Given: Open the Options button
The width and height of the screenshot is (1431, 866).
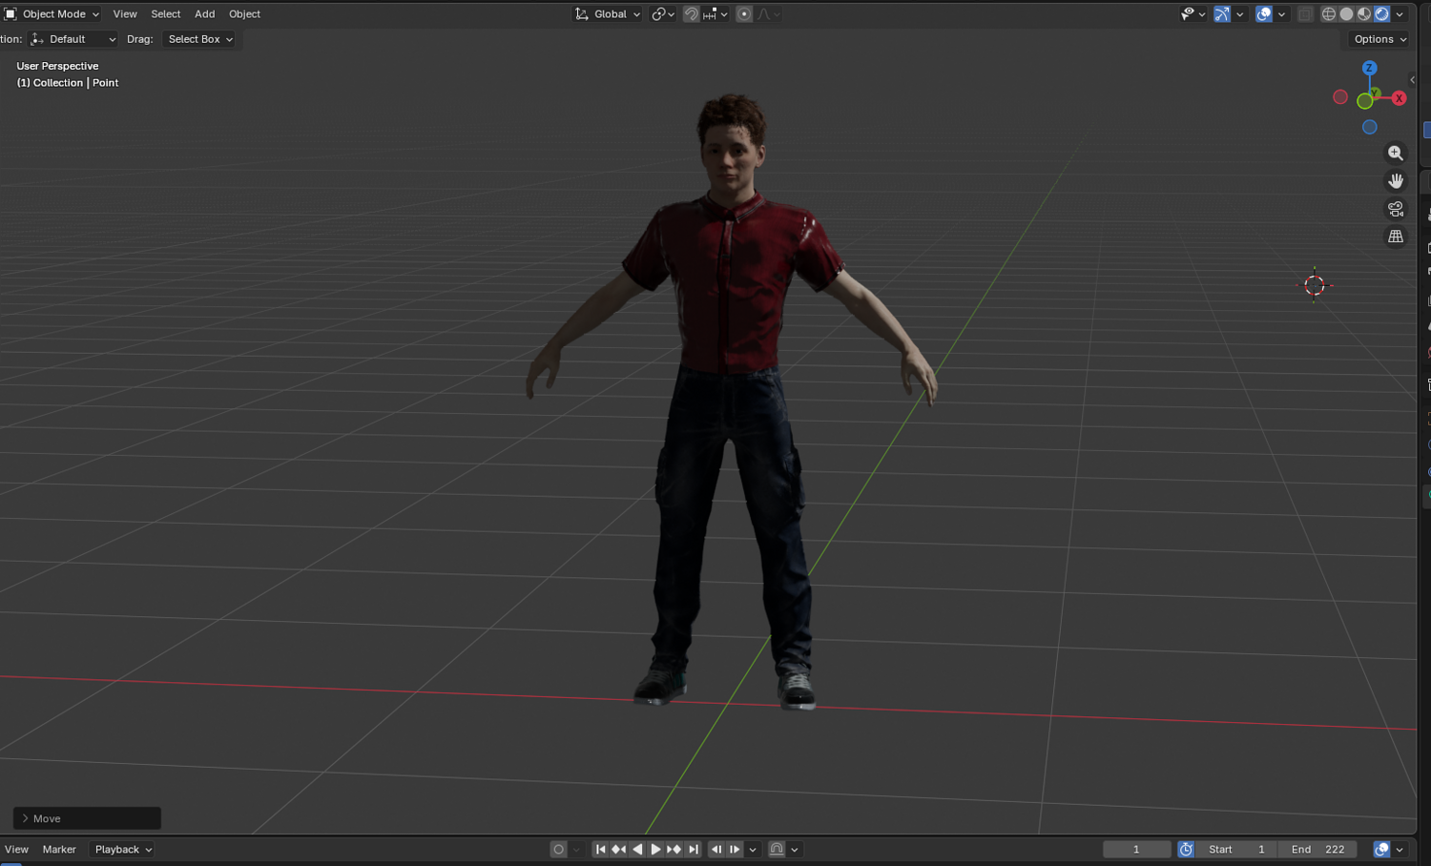Looking at the screenshot, I should click(1379, 39).
